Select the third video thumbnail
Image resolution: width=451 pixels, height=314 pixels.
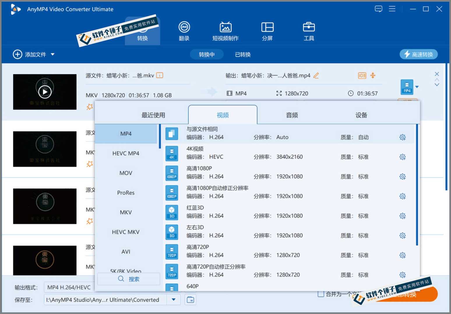pyautogui.click(x=45, y=206)
